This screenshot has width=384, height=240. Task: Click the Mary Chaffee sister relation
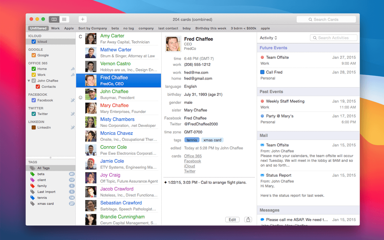point(196,110)
